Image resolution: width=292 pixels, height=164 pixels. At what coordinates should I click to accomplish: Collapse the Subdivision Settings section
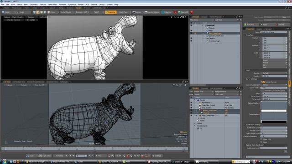245,125
